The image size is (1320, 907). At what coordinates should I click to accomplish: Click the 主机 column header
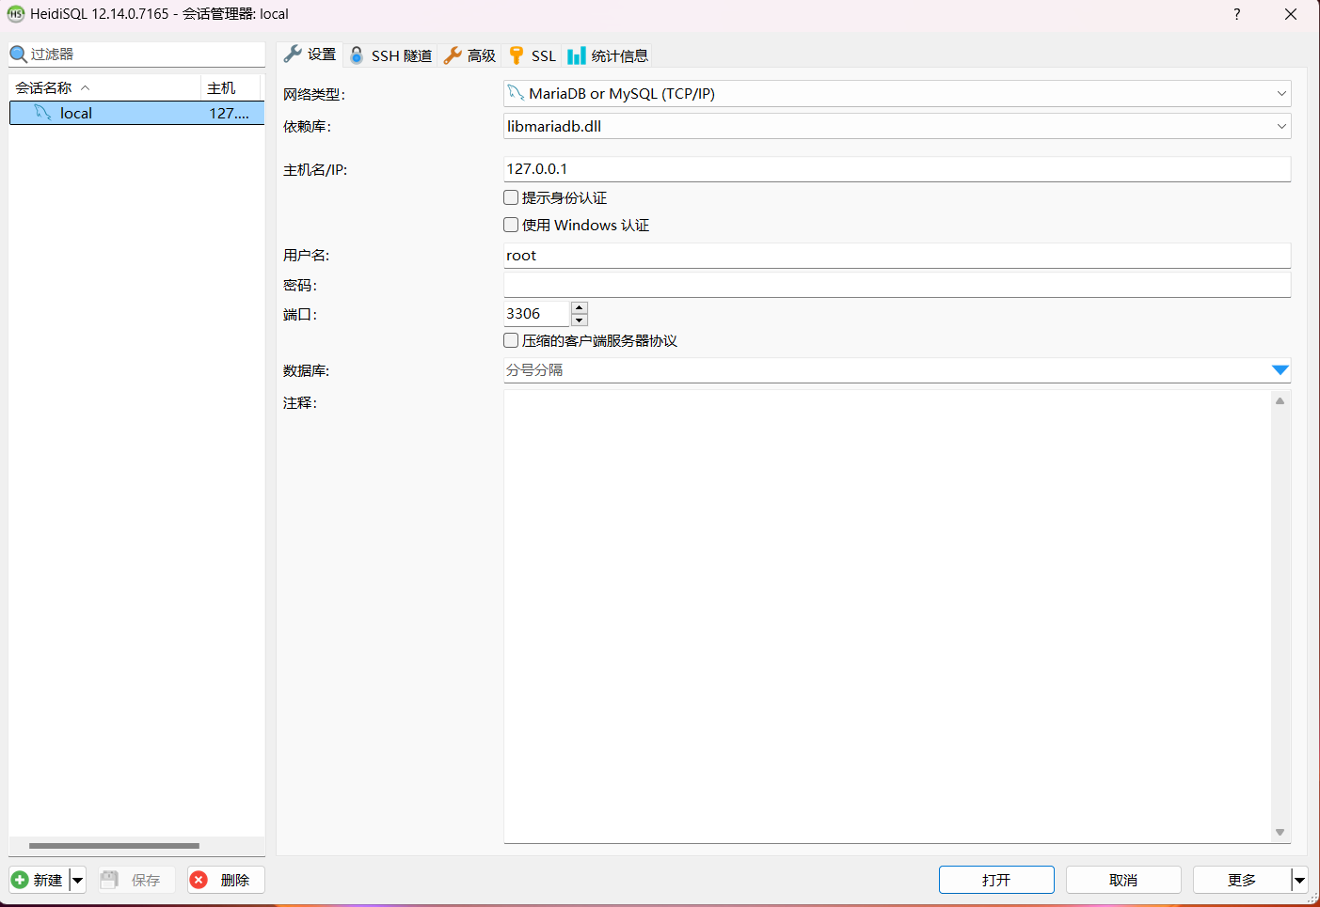(x=231, y=87)
